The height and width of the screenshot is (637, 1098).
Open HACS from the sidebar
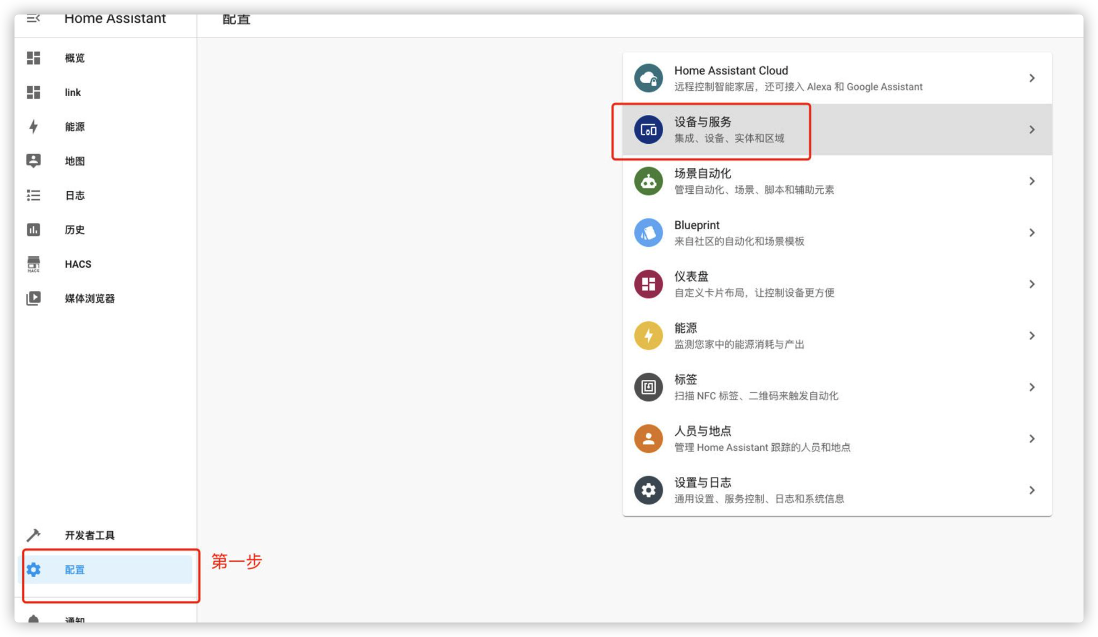[x=105, y=264]
